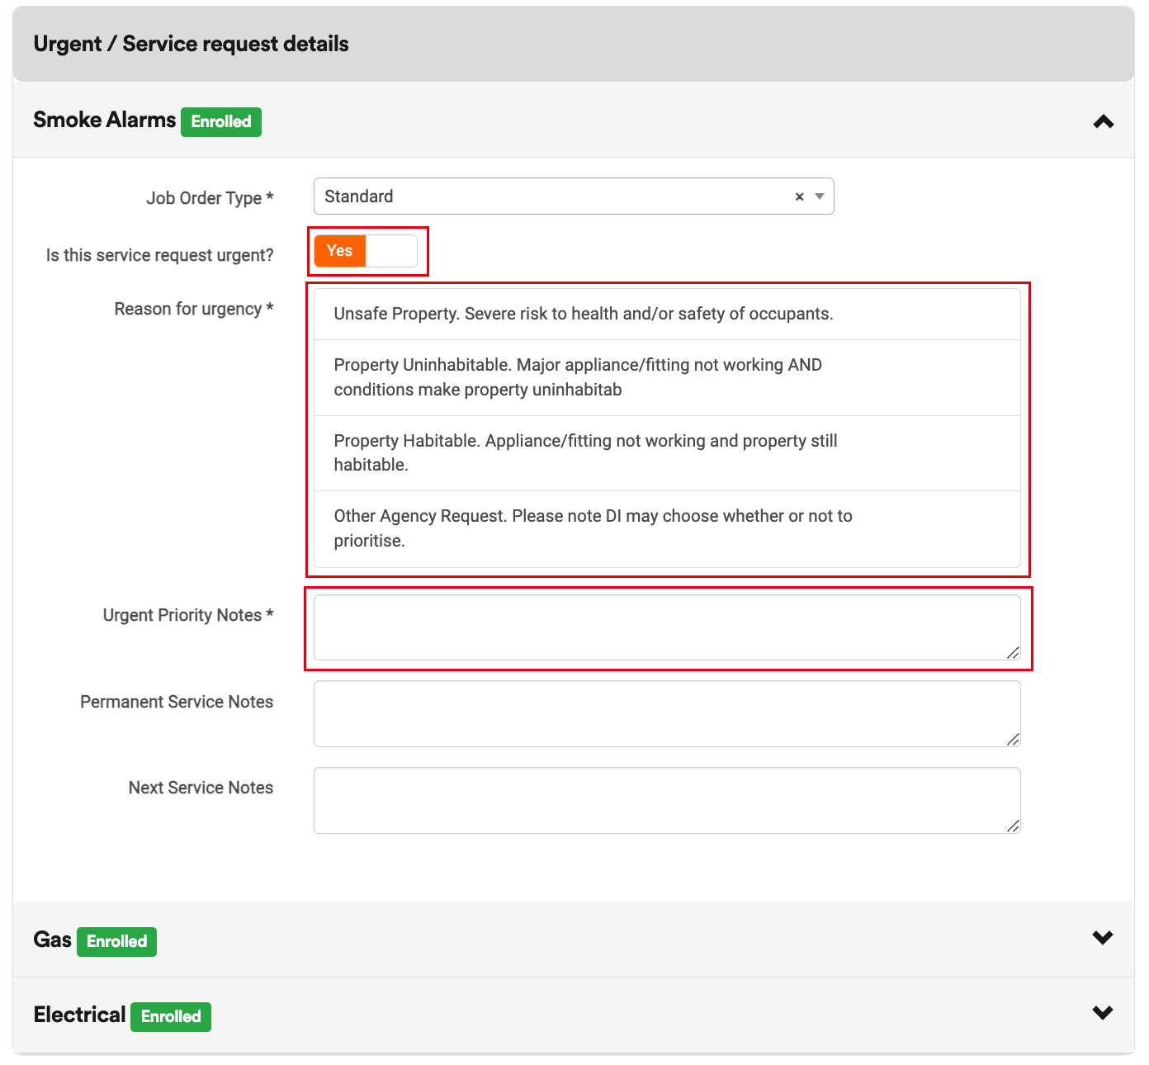Image resolution: width=1149 pixels, height=1065 pixels.
Task: Focus the Permanent Service Notes field
Action: click(666, 713)
